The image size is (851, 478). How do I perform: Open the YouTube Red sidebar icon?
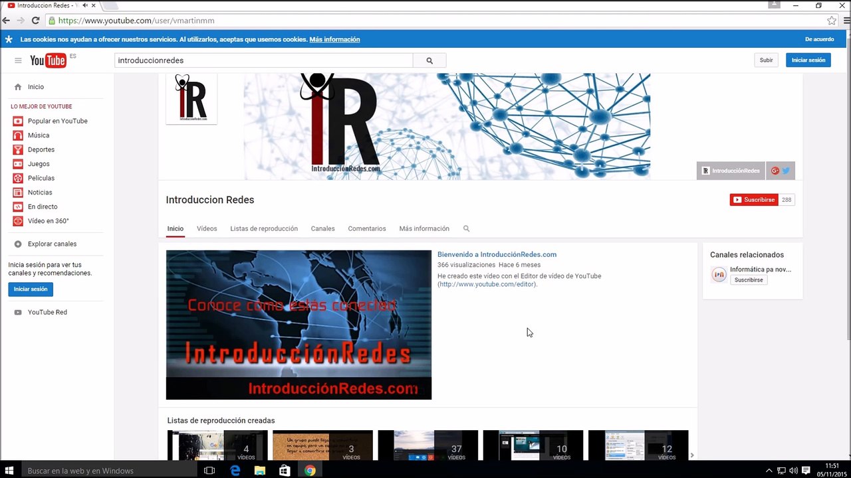18,313
